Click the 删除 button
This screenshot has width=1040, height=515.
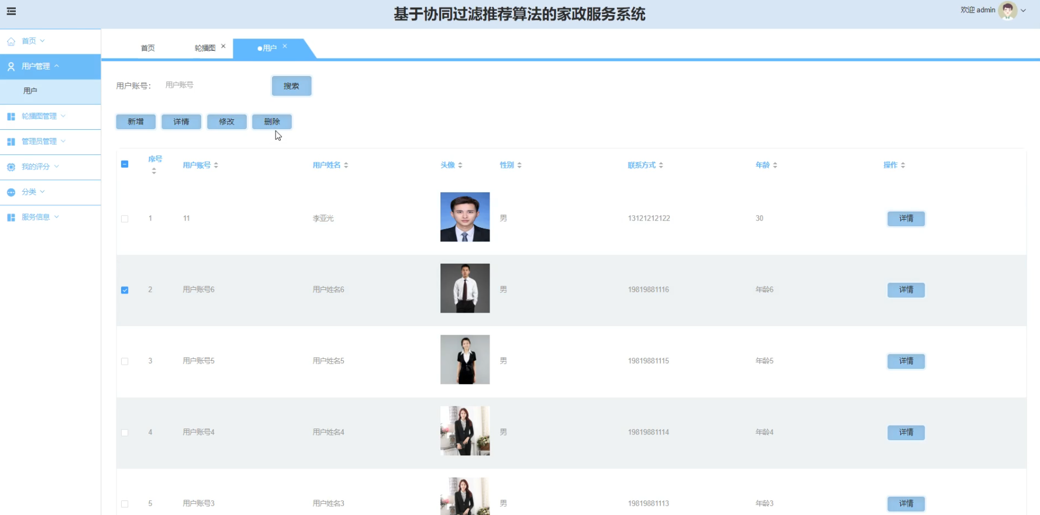coord(272,122)
